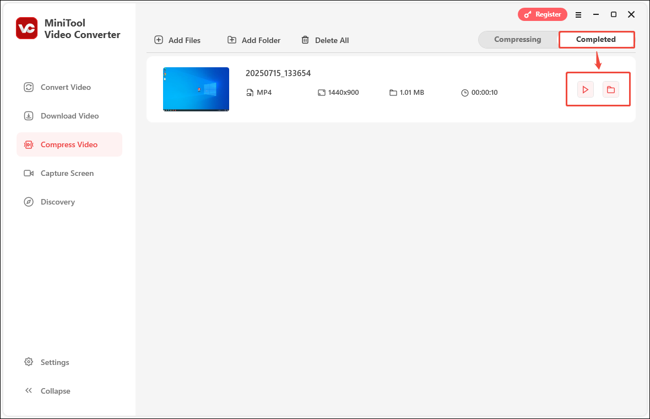The height and width of the screenshot is (419, 650).
Task: Maximize the MiniTool window
Action: coord(614,14)
